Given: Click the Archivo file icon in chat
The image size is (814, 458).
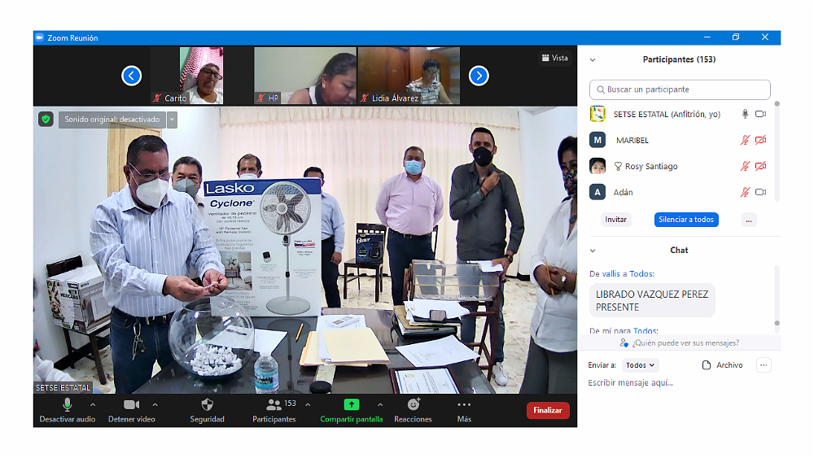Looking at the screenshot, I should click(x=707, y=365).
